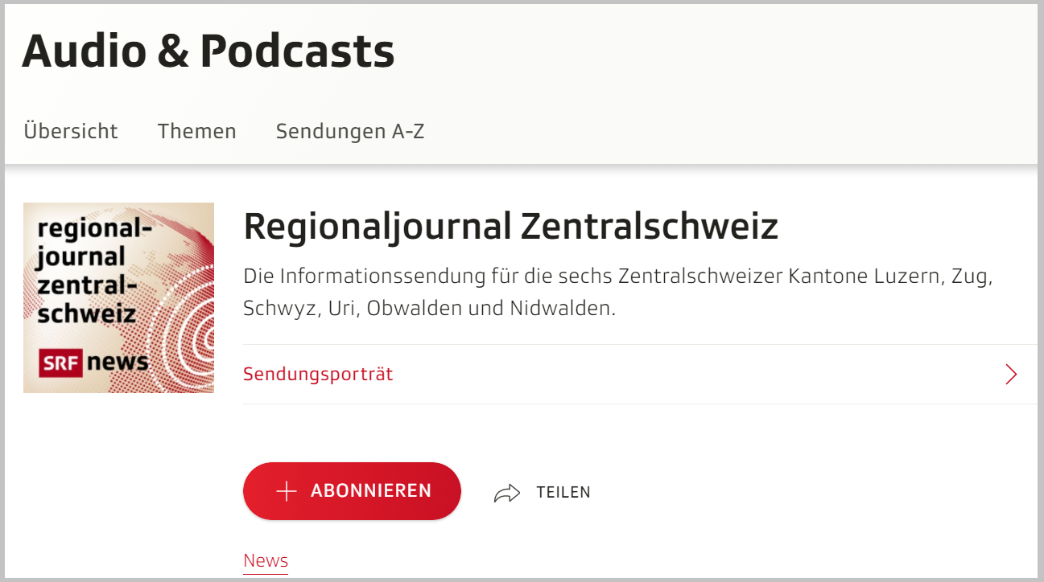The height and width of the screenshot is (582, 1044).
Task: Subscribe with the Abonnieren button
Action: 352,491
